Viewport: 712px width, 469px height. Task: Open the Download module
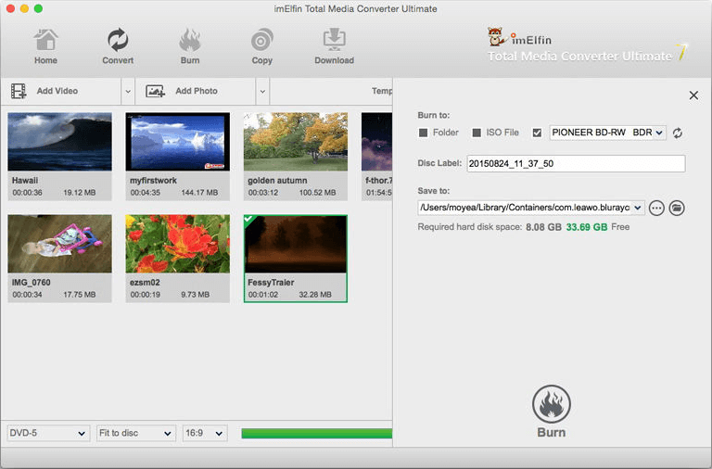[x=334, y=46]
